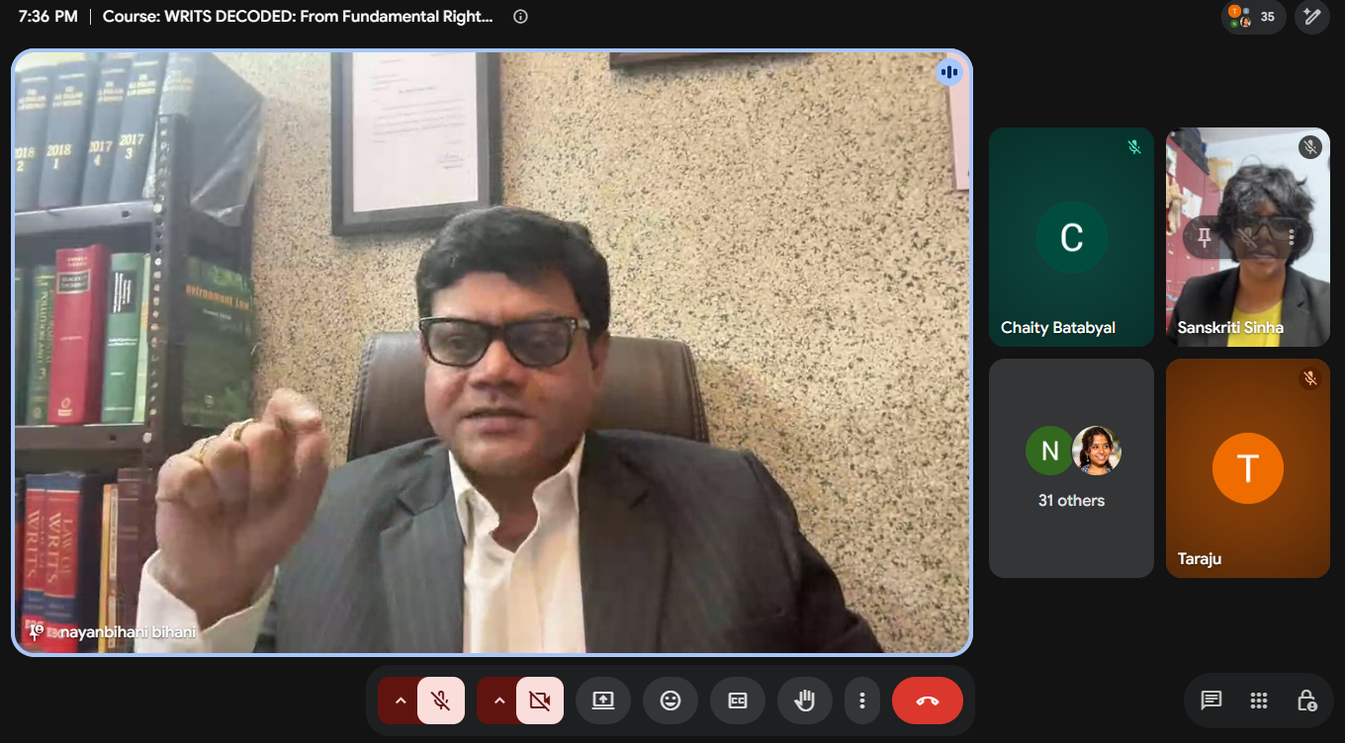Open the chat panel icon

pyautogui.click(x=1210, y=701)
